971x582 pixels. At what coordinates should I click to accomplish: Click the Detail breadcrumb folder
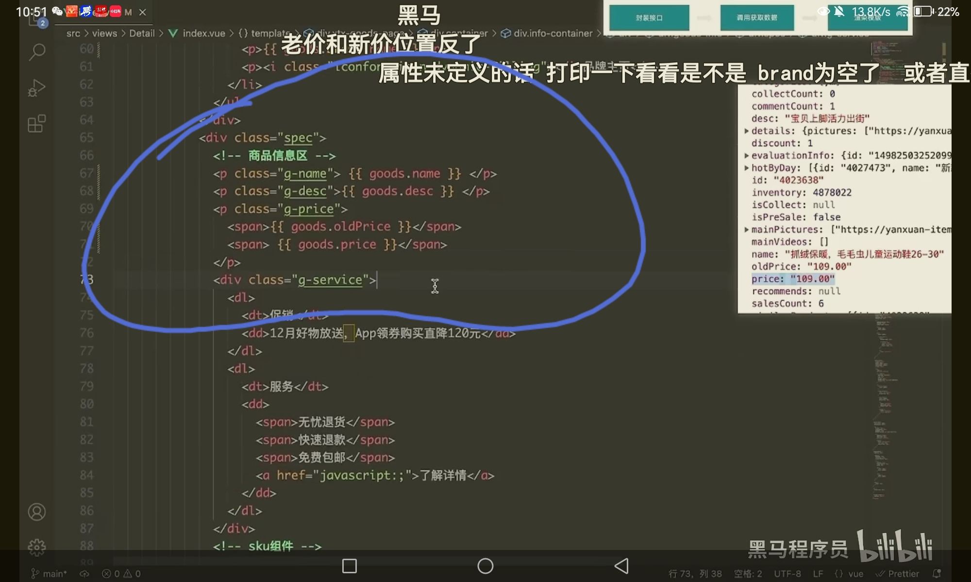[142, 33]
